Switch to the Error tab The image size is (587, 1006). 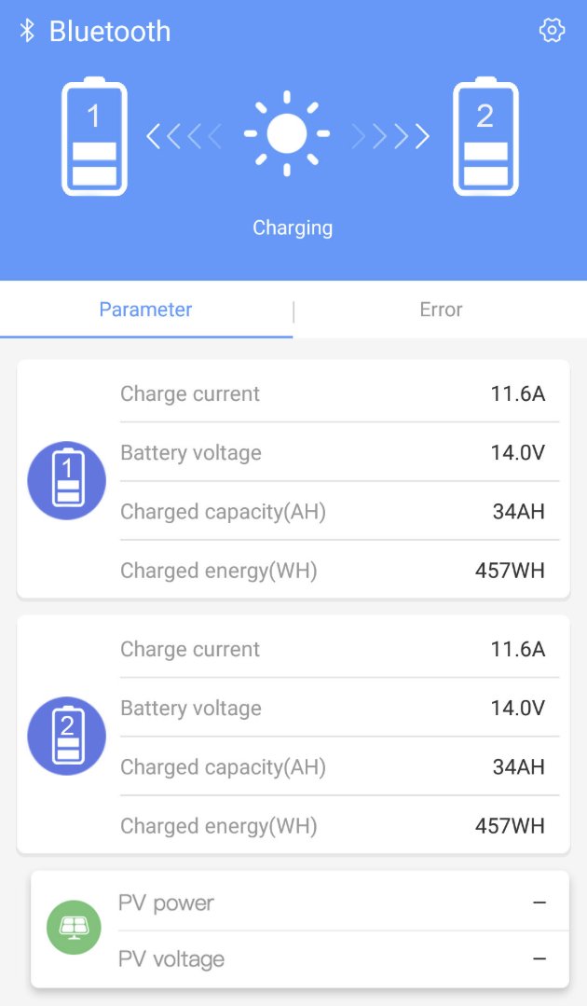(x=441, y=310)
